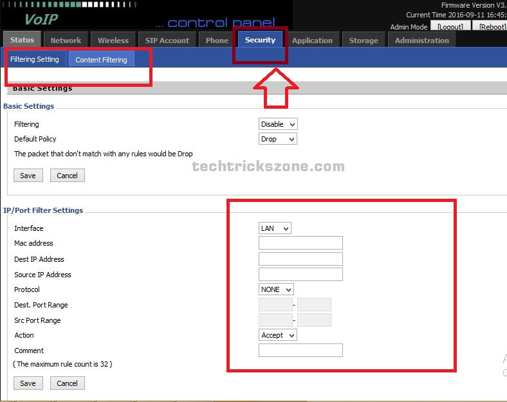Open the Protocol dropdown
Viewport: 507px width, 402px height.
click(x=276, y=289)
